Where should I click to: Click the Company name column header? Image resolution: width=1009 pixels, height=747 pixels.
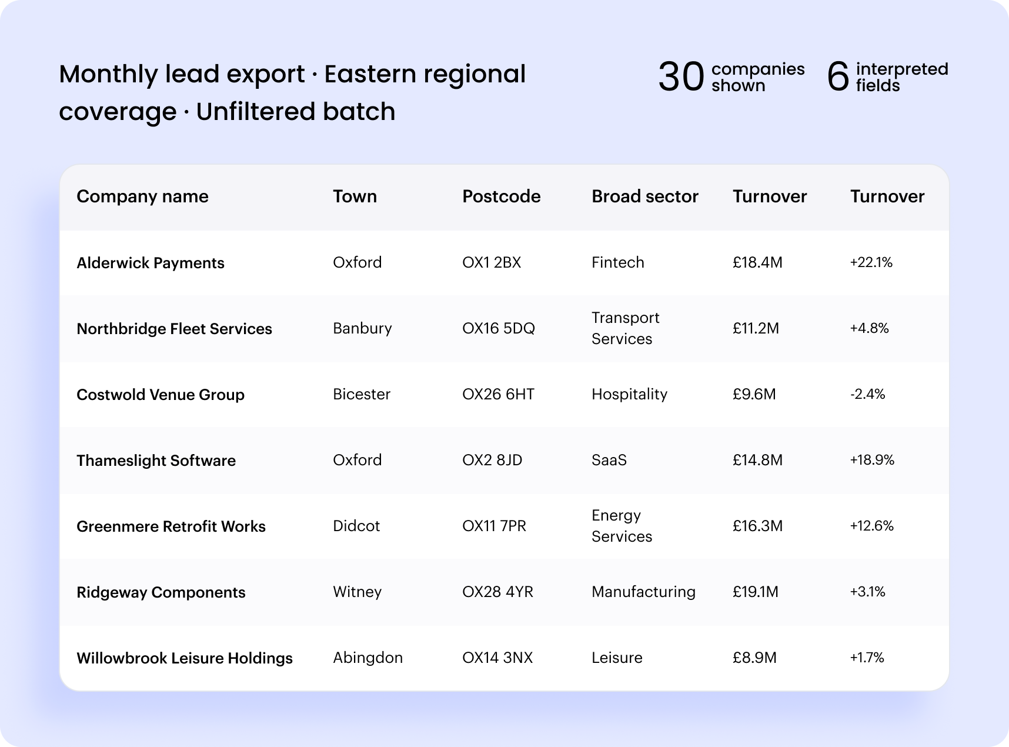142,196
